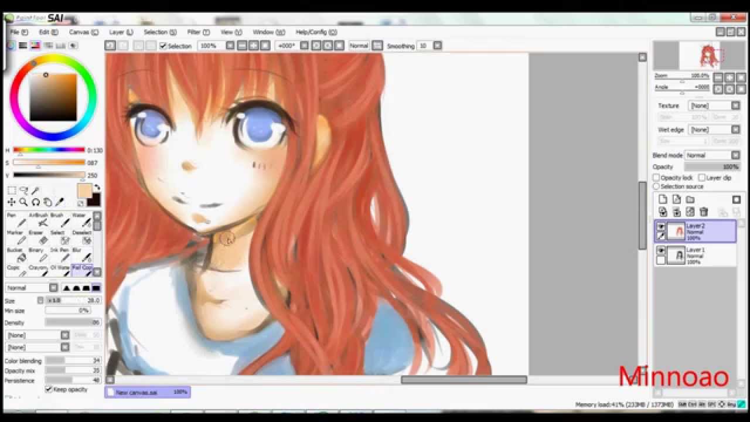Adjust the Hue slider
Viewport: 750px width, 422px height.
(x=49, y=151)
